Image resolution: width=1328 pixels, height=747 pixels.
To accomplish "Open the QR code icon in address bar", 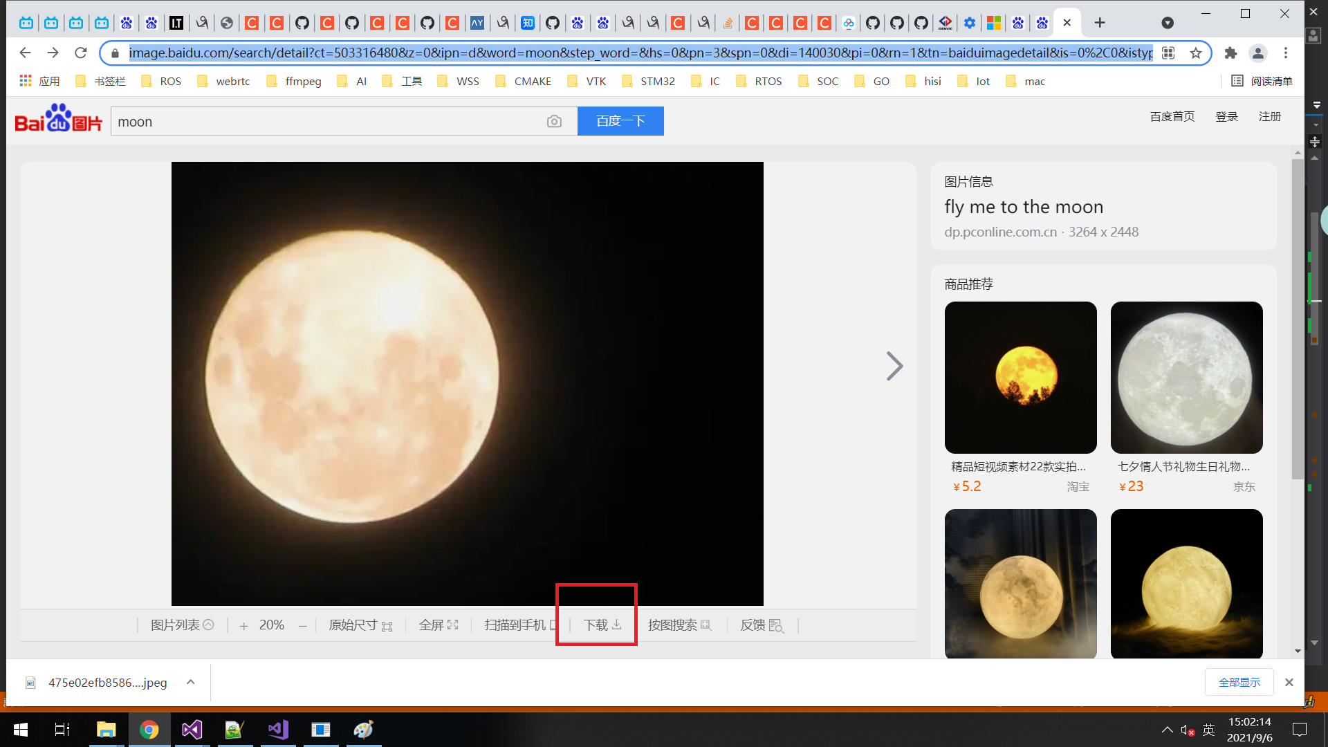I will tap(1168, 53).
